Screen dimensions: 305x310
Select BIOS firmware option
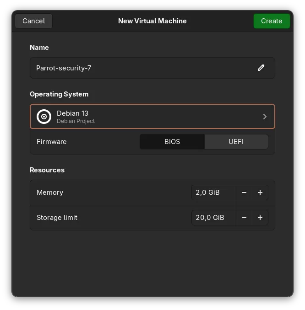(172, 142)
